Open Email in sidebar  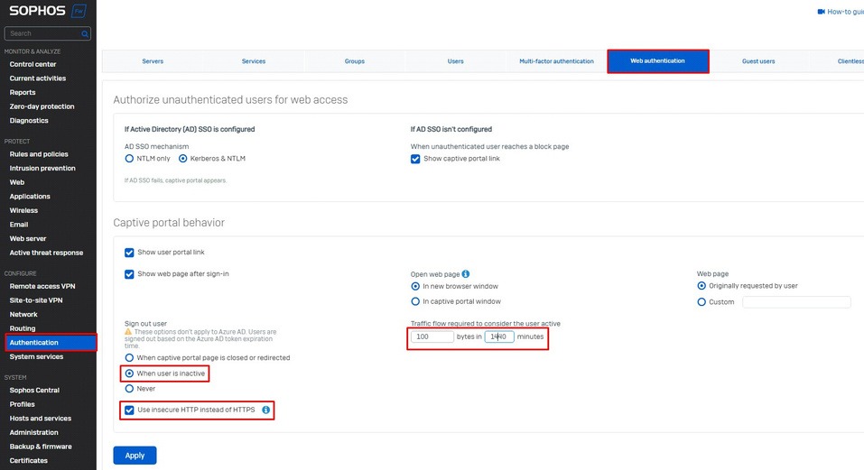[x=19, y=225]
